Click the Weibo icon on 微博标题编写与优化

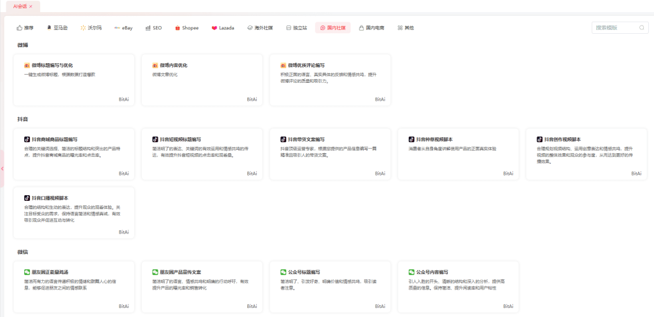pos(27,65)
